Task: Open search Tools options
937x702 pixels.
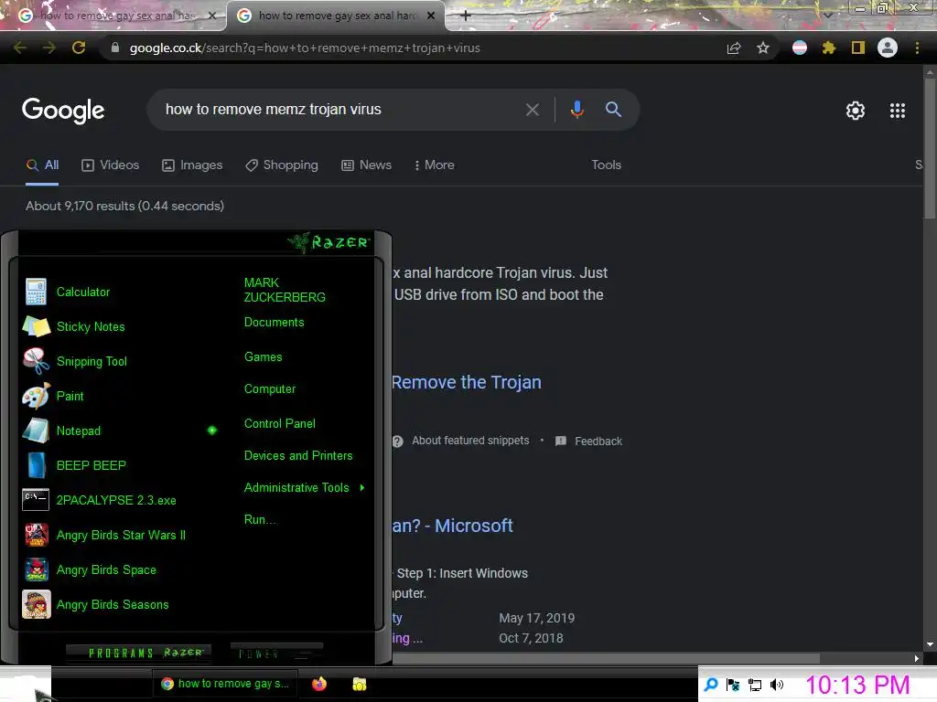Action: [606, 165]
